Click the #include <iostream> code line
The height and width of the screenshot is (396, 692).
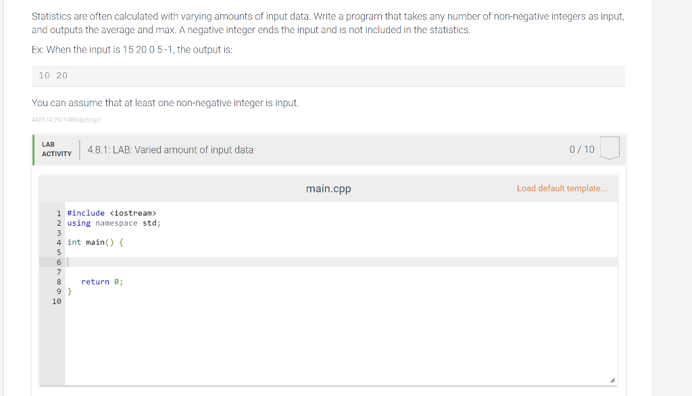click(112, 214)
